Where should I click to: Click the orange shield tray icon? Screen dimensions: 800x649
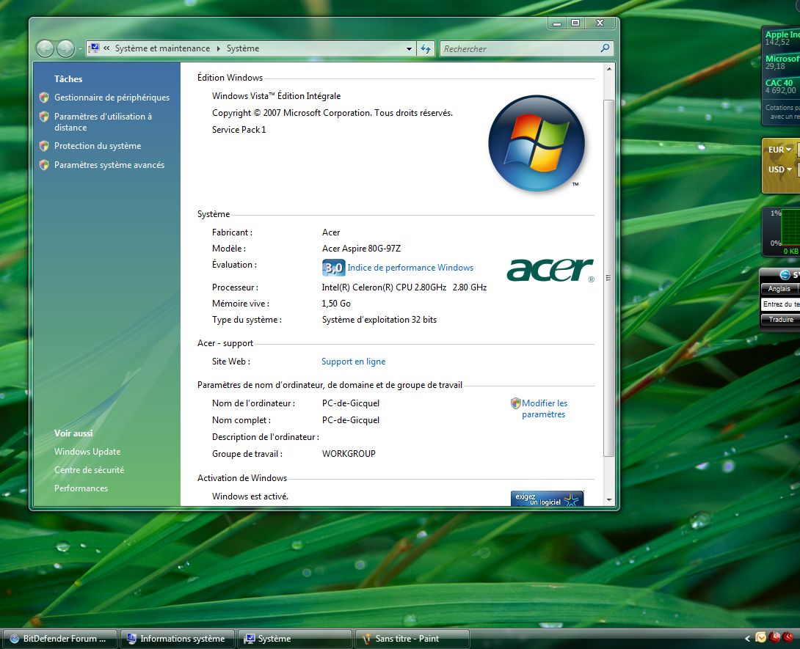[760, 637]
